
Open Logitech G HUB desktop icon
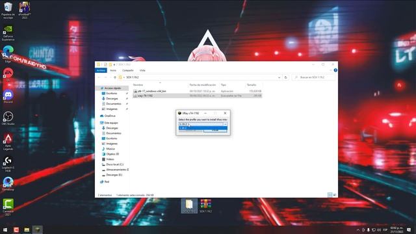click(8, 164)
